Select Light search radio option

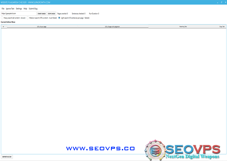tap(59, 18)
